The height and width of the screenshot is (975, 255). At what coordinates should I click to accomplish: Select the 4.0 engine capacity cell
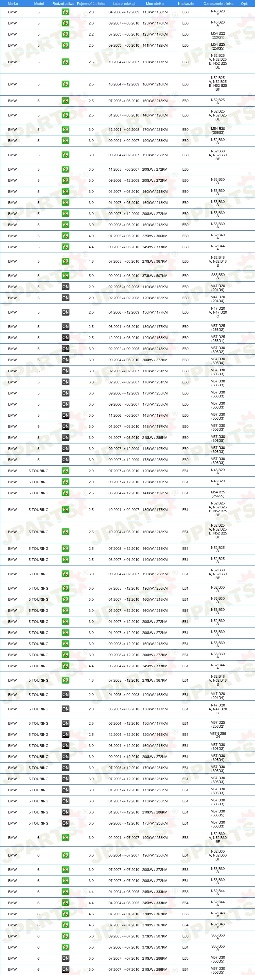[x=91, y=236]
